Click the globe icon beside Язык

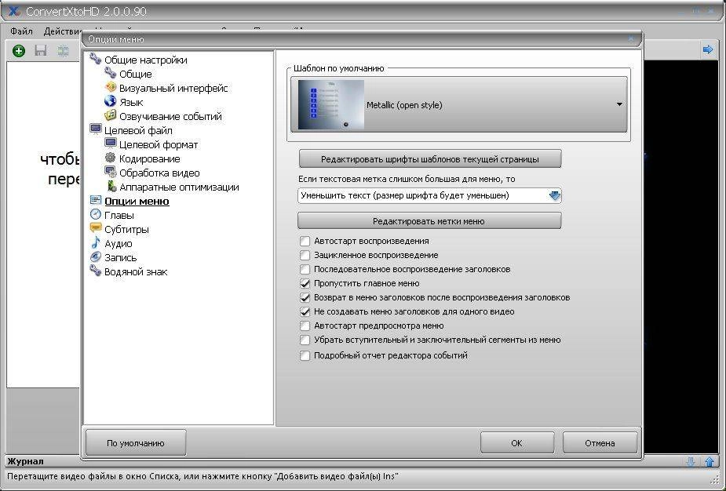pyautogui.click(x=110, y=101)
